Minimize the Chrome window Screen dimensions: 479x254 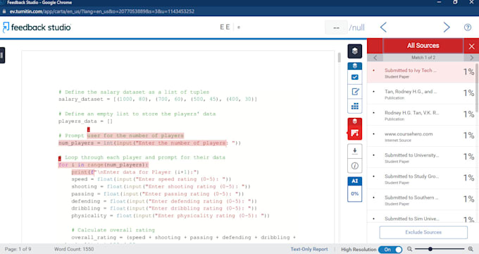tap(439, 2)
